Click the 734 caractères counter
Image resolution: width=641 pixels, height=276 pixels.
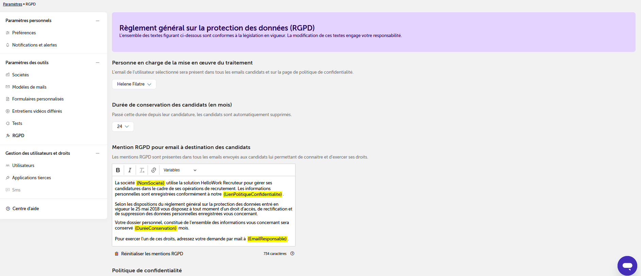[275, 254]
